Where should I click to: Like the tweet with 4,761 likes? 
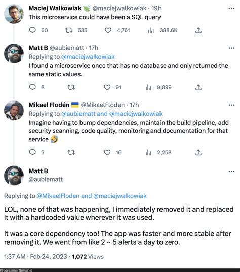tap(108, 30)
